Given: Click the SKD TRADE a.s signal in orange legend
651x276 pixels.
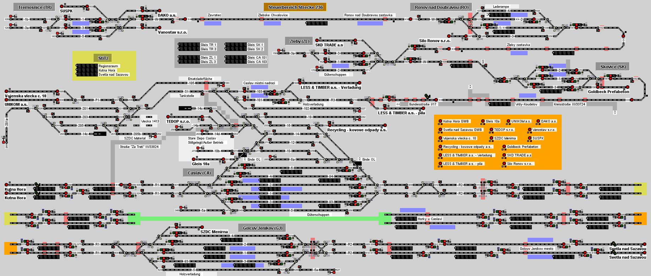Looking at the screenshot, I should pos(504,155).
